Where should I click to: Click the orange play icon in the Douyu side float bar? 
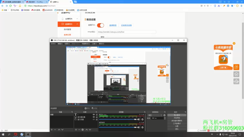[236, 67]
